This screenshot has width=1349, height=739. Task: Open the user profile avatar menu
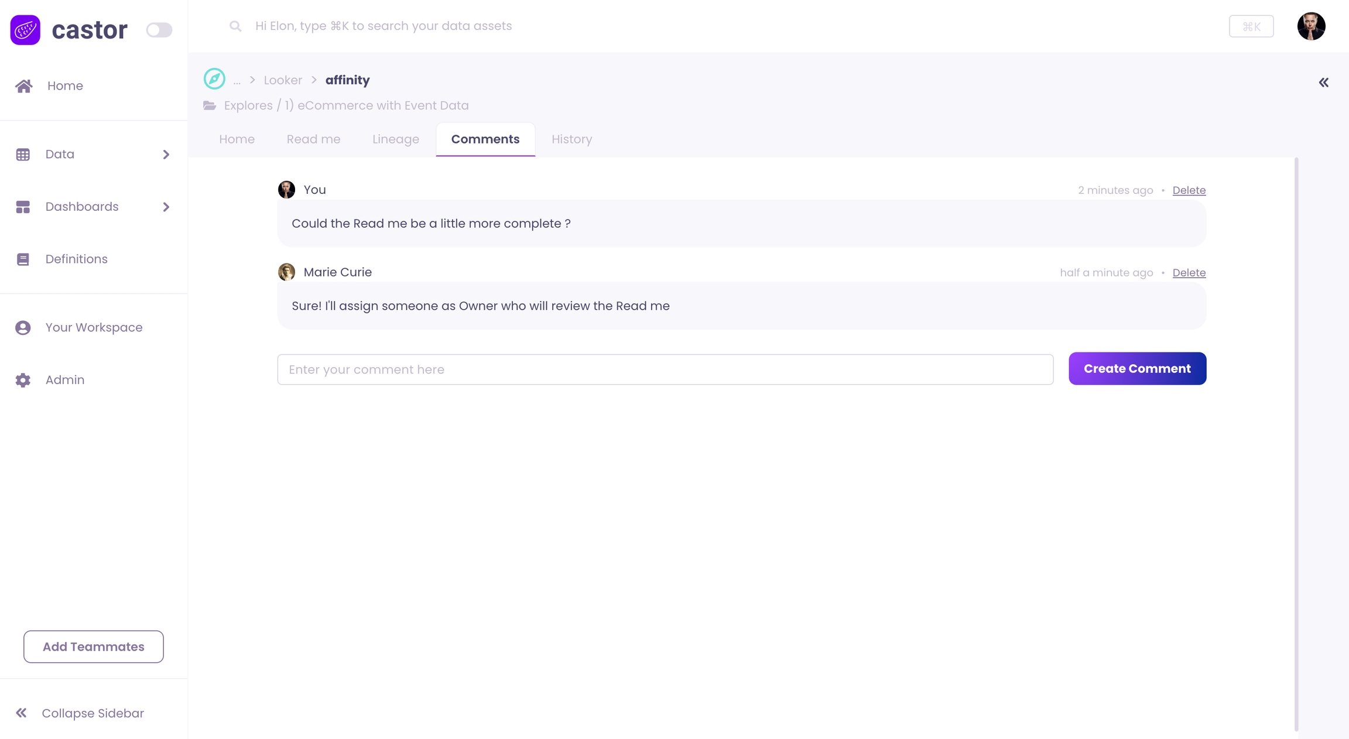click(1311, 26)
